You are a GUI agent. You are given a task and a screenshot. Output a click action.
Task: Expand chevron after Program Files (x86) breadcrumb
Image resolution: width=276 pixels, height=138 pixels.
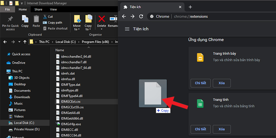pyautogui.click(x=112, y=42)
